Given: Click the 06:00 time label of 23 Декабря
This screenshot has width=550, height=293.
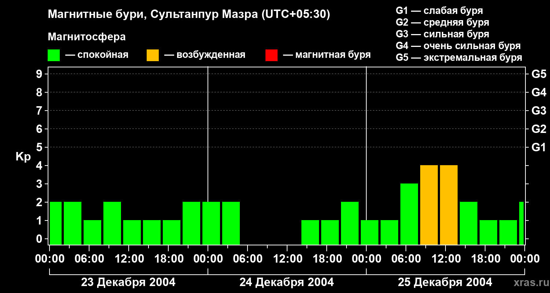Looking at the screenshot, I should (x=89, y=259).
